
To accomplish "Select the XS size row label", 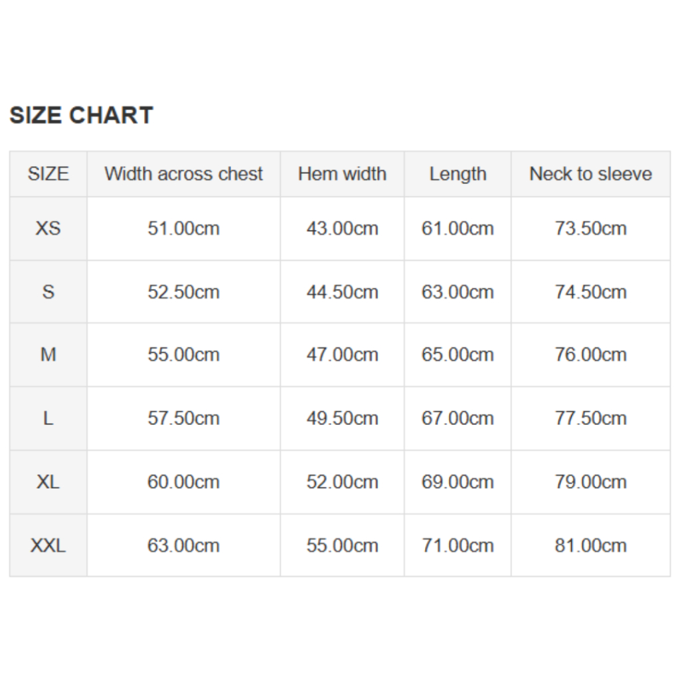I will click(x=48, y=228).
